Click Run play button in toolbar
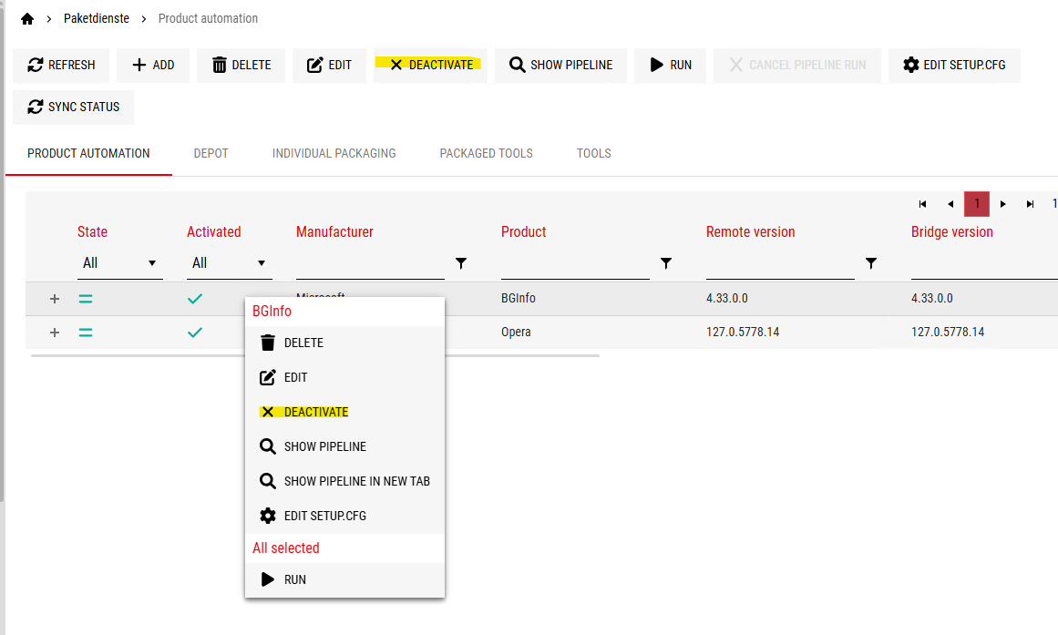1058x635 pixels. [670, 66]
